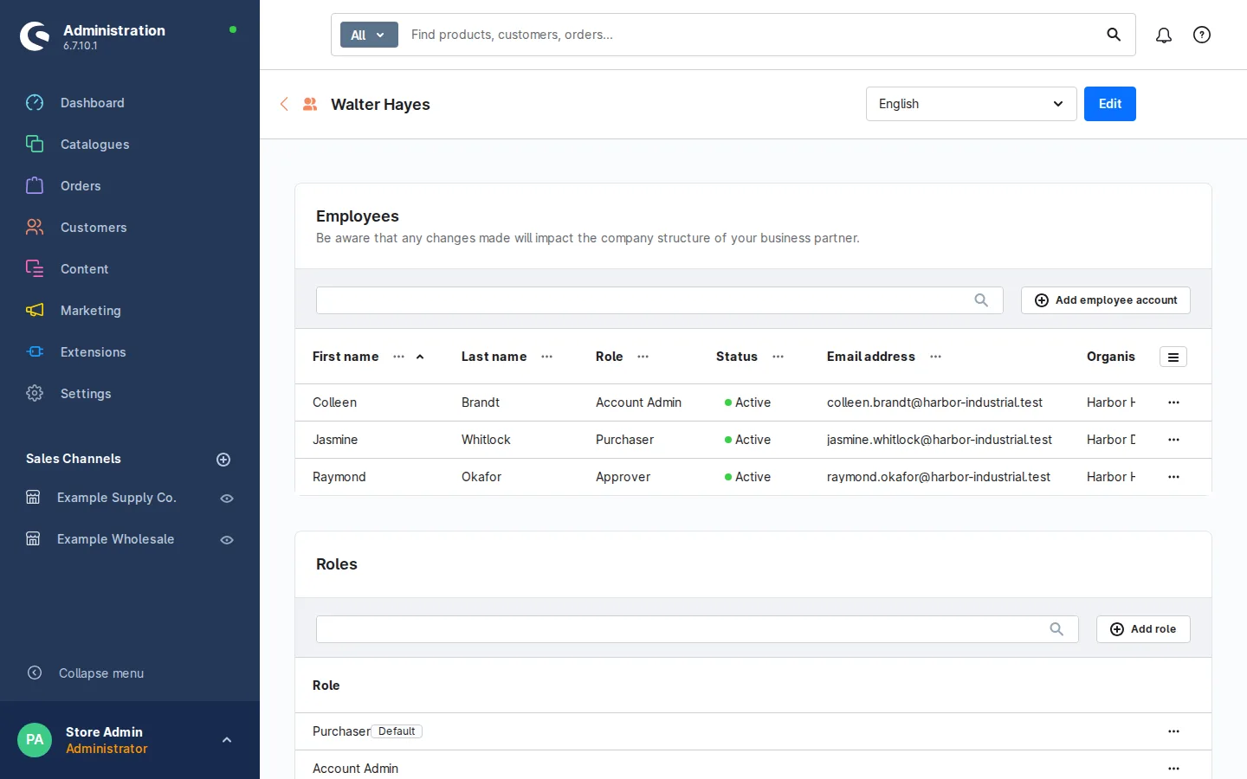Click the Extensions plug icon

(x=35, y=352)
